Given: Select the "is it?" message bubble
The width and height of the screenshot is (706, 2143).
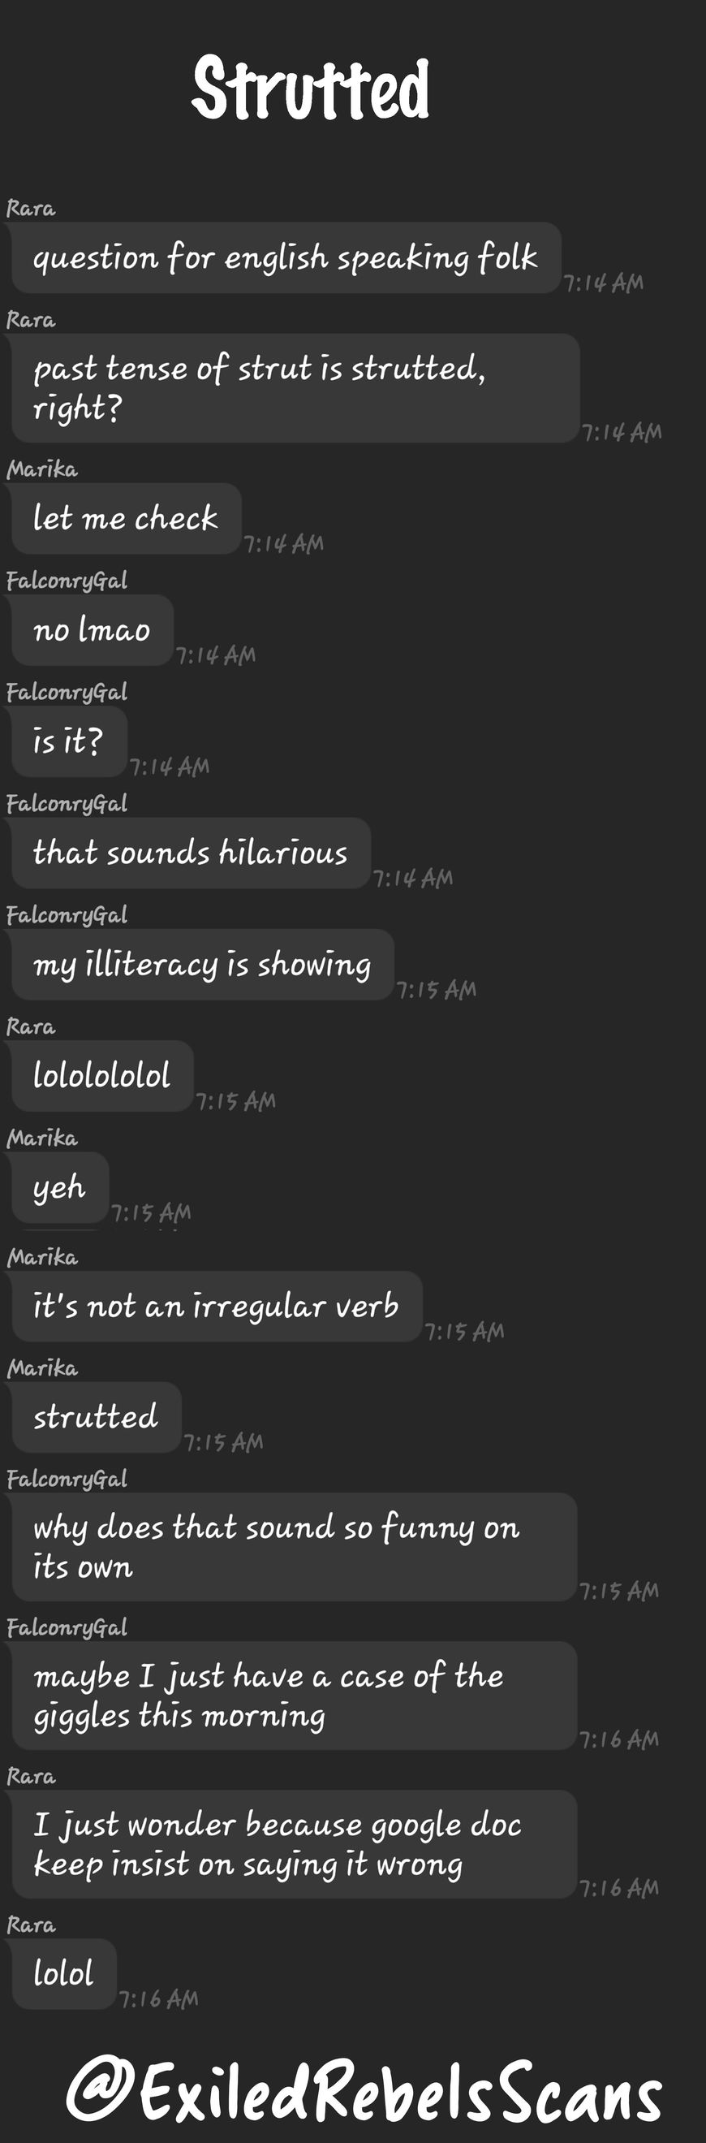Looking at the screenshot, I should coord(69,741).
